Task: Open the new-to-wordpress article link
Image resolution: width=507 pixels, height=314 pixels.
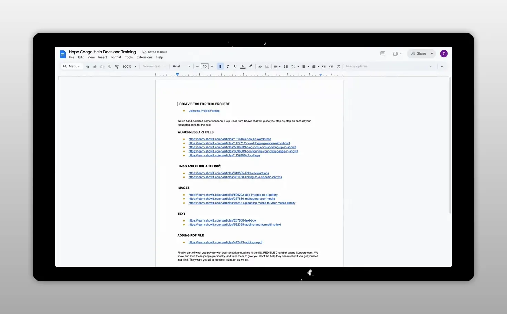Action: pos(230,139)
